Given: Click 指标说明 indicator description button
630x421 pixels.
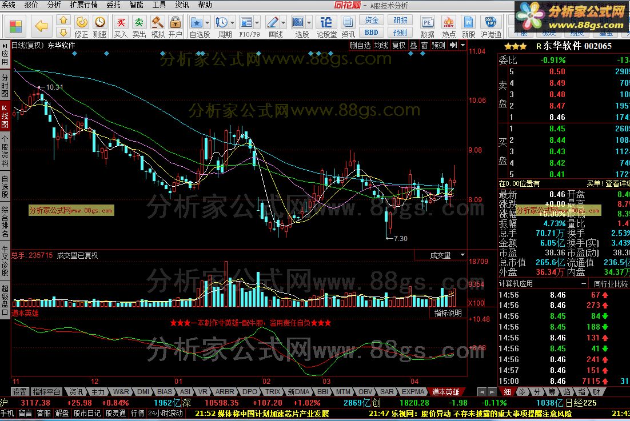Looking at the screenshot, I should point(448,313).
